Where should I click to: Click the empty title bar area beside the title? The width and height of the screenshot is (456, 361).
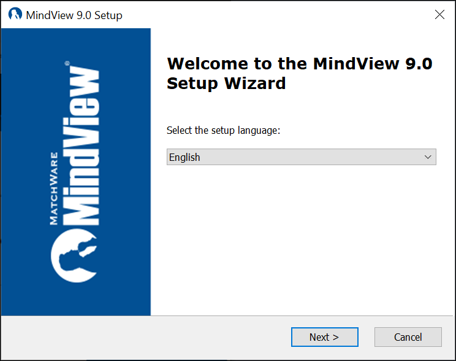click(276, 15)
